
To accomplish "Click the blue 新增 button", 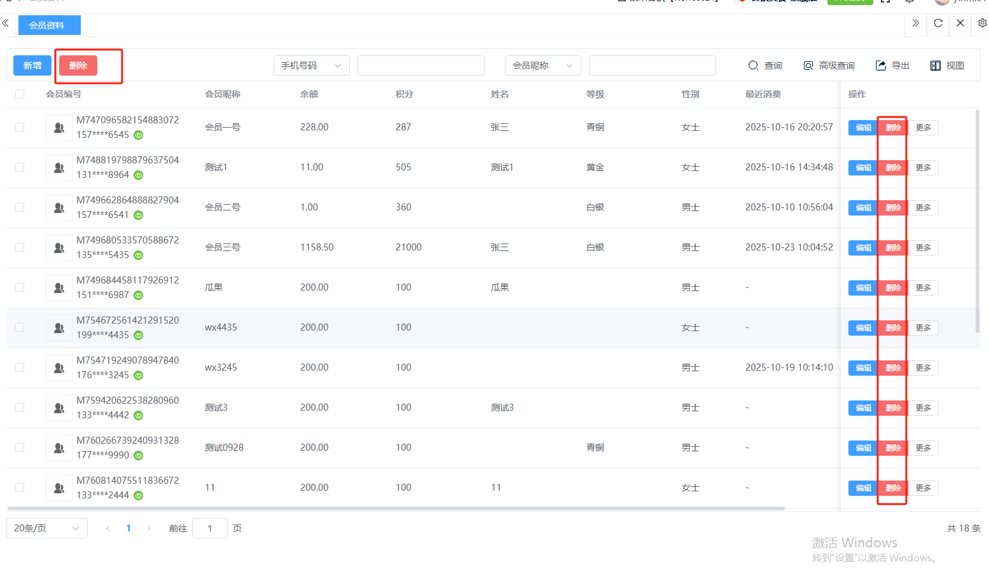I will pos(32,65).
